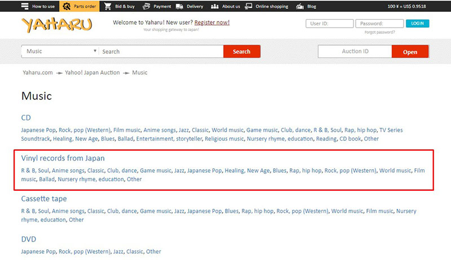Click Yaharu.com breadcrumb link

pos(38,73)
